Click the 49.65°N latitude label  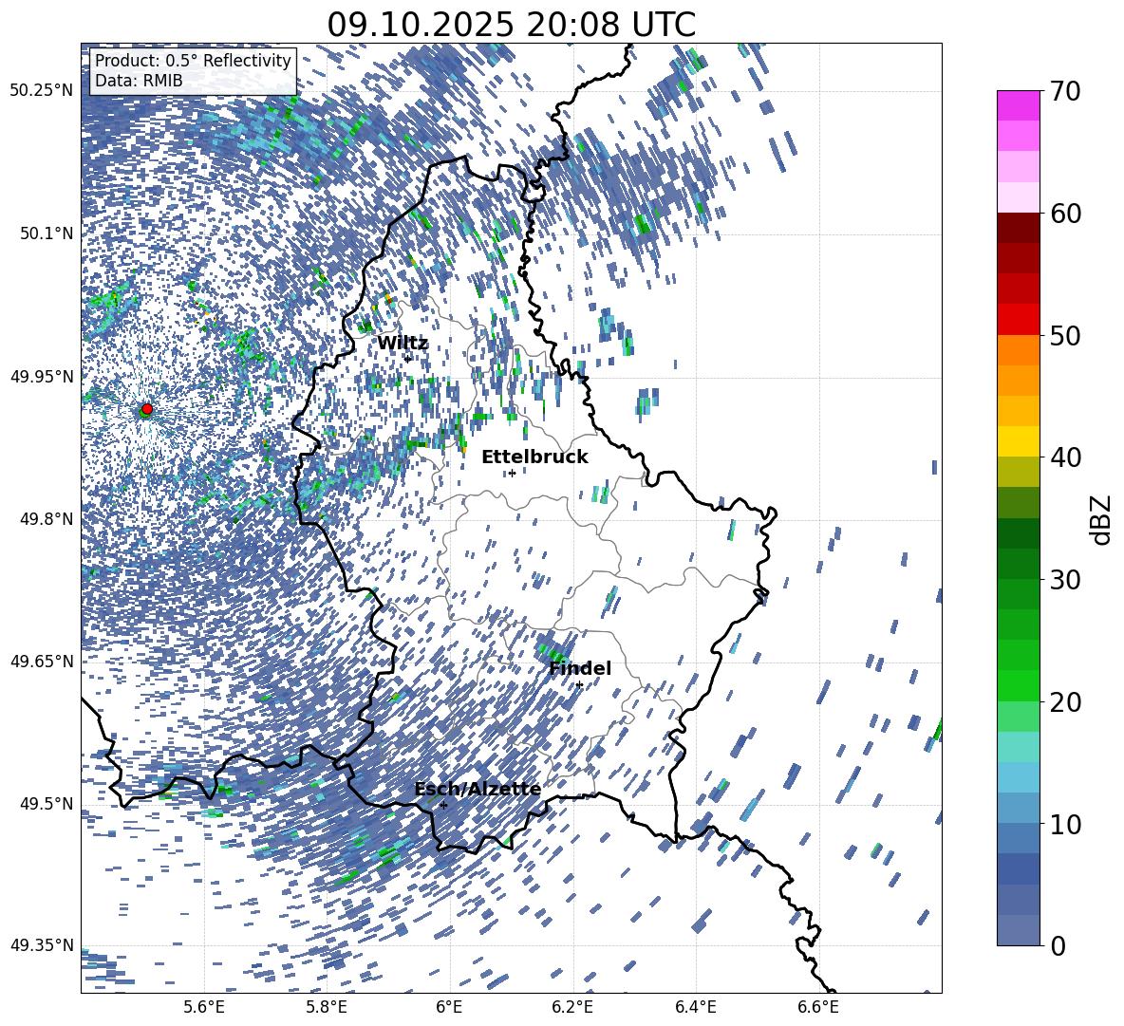coord(42,661)
